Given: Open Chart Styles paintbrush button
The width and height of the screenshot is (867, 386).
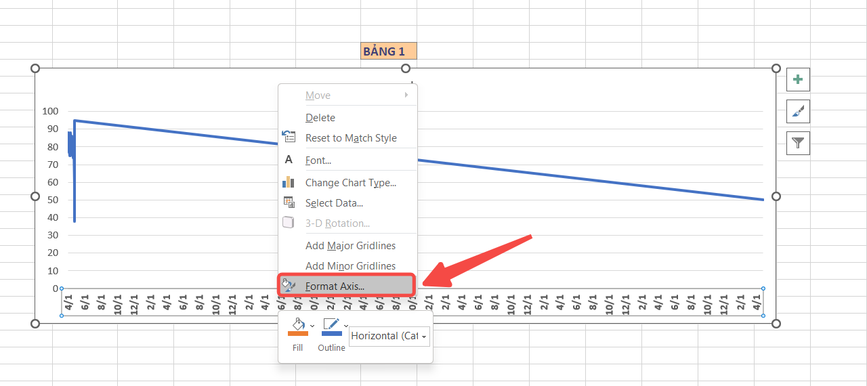Looking at the screenshot, I should (798, 111).
